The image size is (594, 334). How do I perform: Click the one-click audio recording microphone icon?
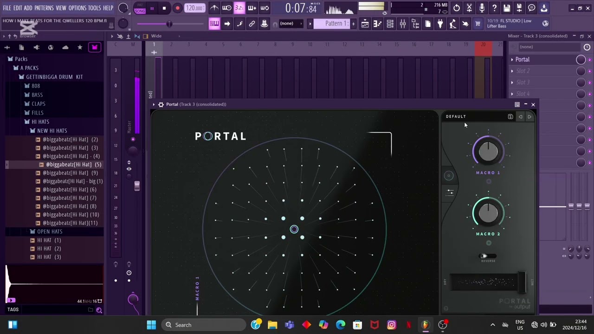point(482,8)
